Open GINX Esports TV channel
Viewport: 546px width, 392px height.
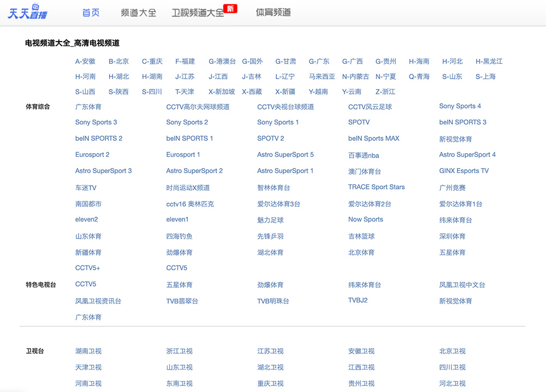[464, 171]
